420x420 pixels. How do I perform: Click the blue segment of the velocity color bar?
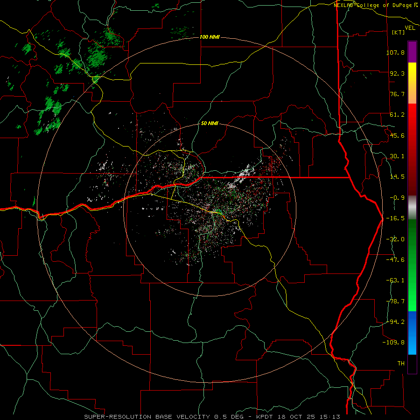click(412, 333)
